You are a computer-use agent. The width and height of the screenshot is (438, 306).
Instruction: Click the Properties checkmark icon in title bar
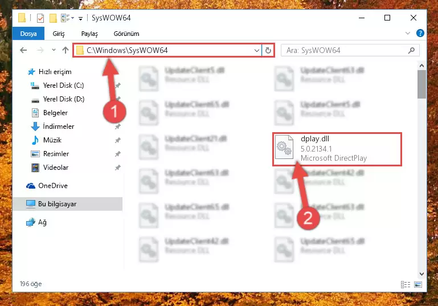coord(40,18)
